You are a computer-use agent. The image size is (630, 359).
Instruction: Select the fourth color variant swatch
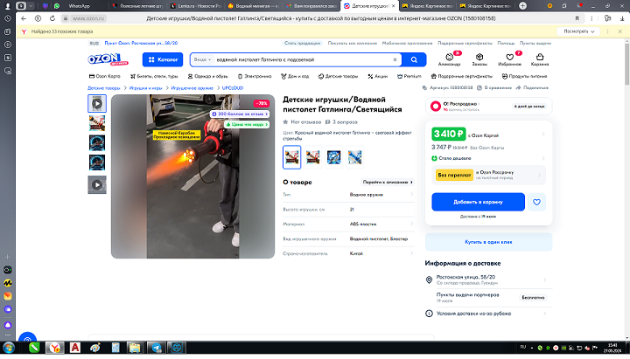[x=354, y=157]
